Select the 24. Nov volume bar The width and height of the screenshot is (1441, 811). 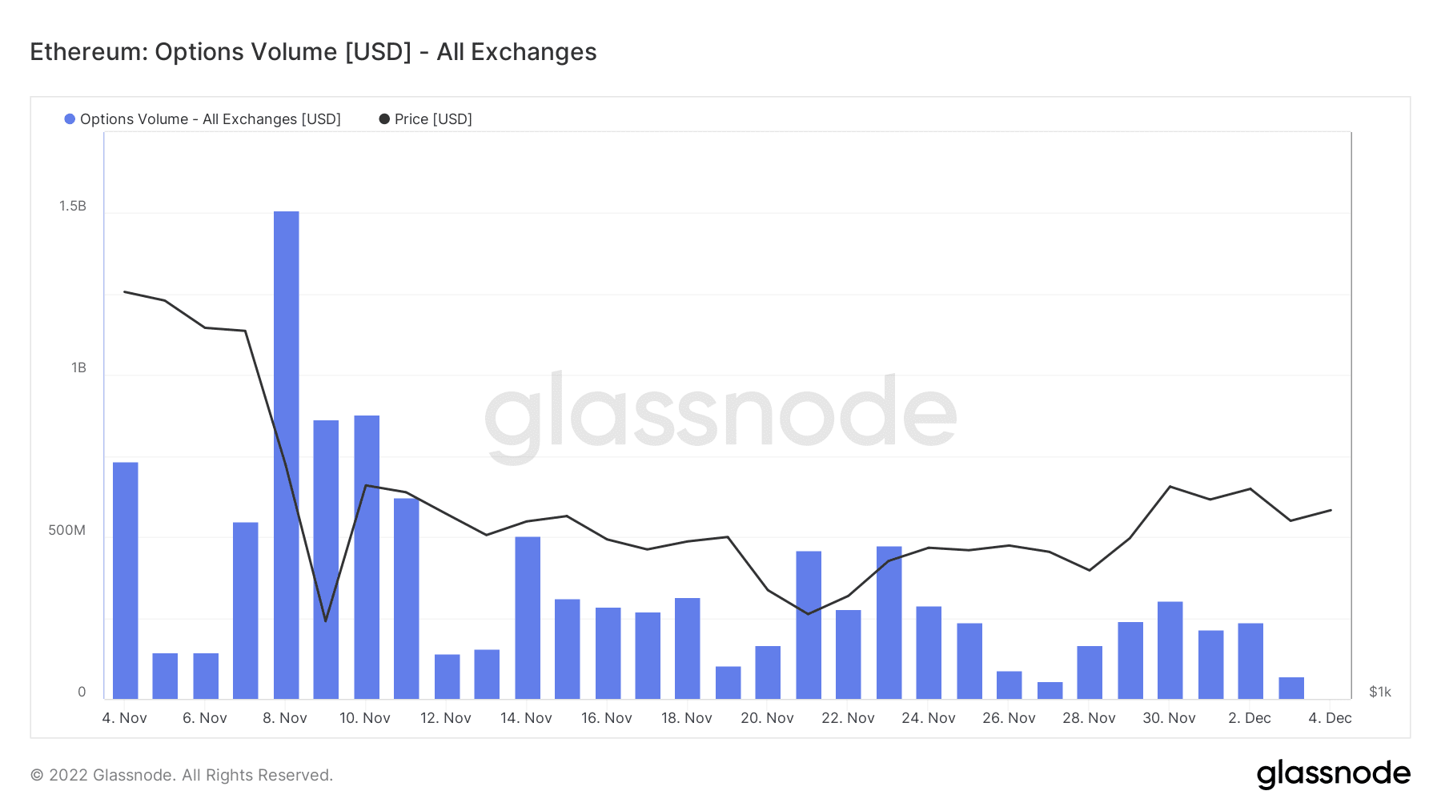929,652
